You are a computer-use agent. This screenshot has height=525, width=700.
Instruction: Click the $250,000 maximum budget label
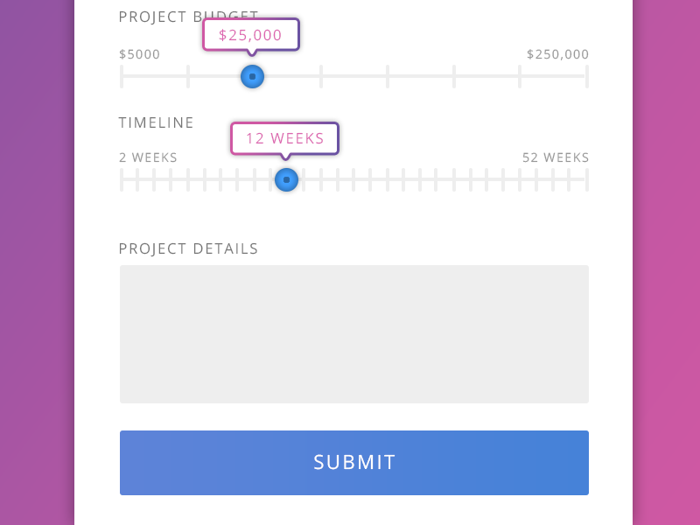(557, 54)
